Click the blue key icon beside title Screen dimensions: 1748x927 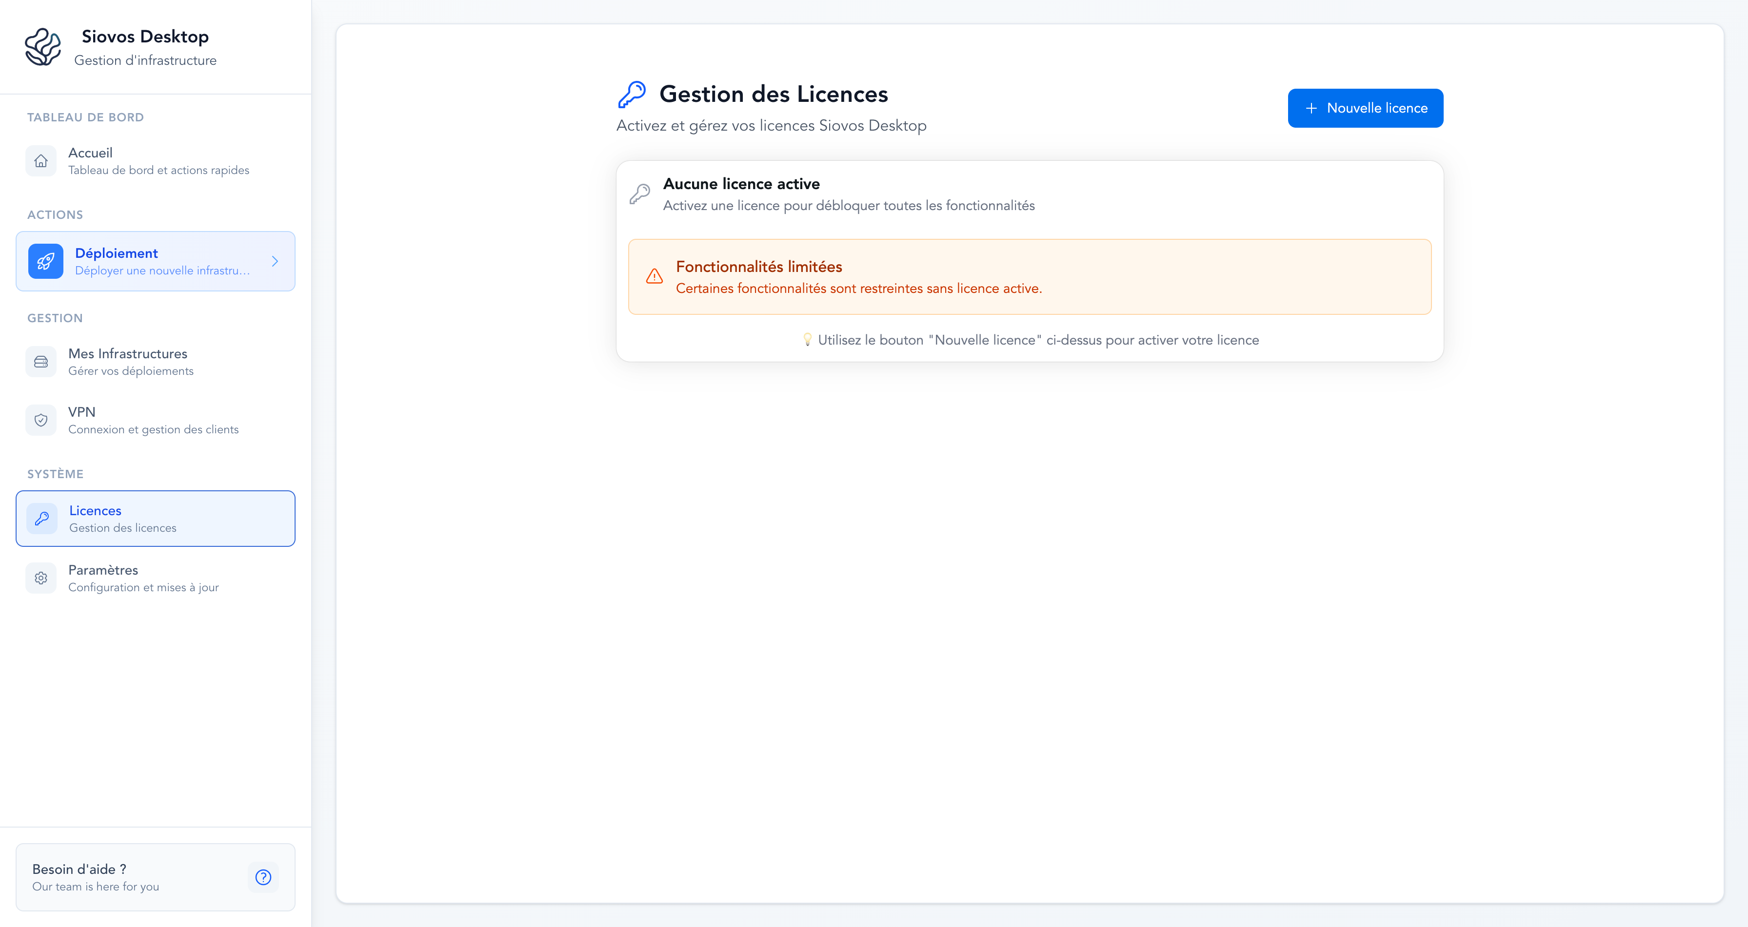632,94
